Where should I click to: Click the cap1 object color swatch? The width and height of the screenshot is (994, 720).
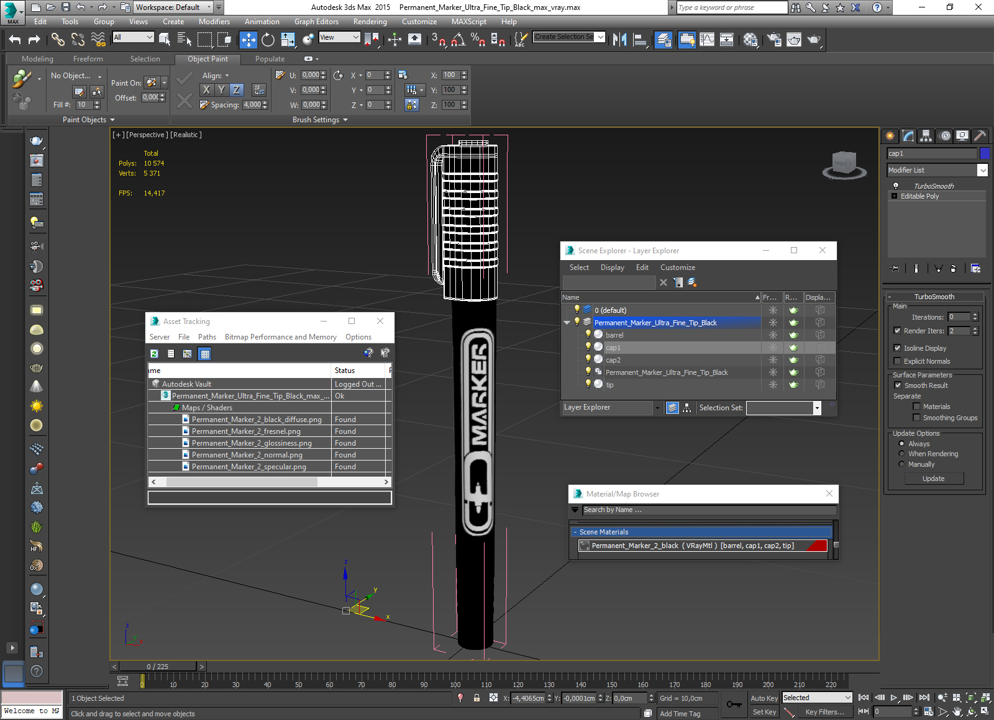tap(985, 153)
